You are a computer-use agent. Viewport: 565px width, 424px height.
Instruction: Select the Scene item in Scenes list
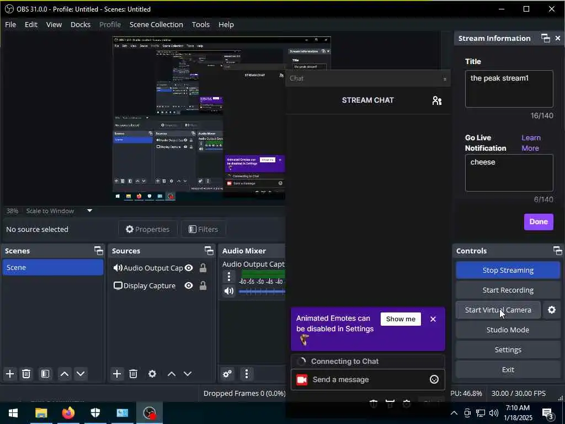(53, 268)
